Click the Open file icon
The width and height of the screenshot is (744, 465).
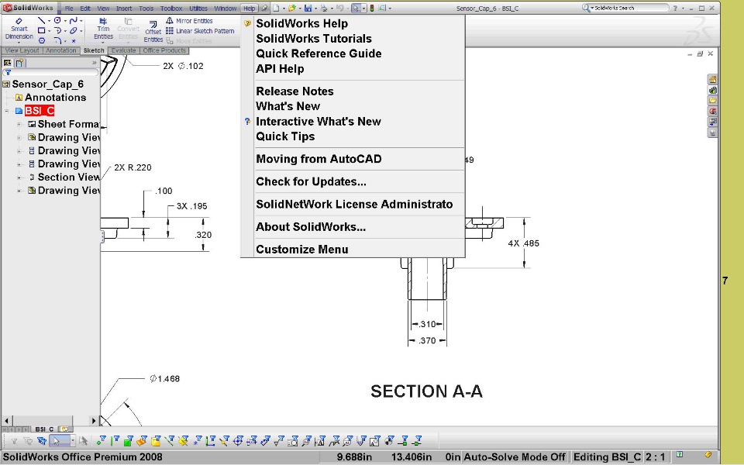[292, 8]
